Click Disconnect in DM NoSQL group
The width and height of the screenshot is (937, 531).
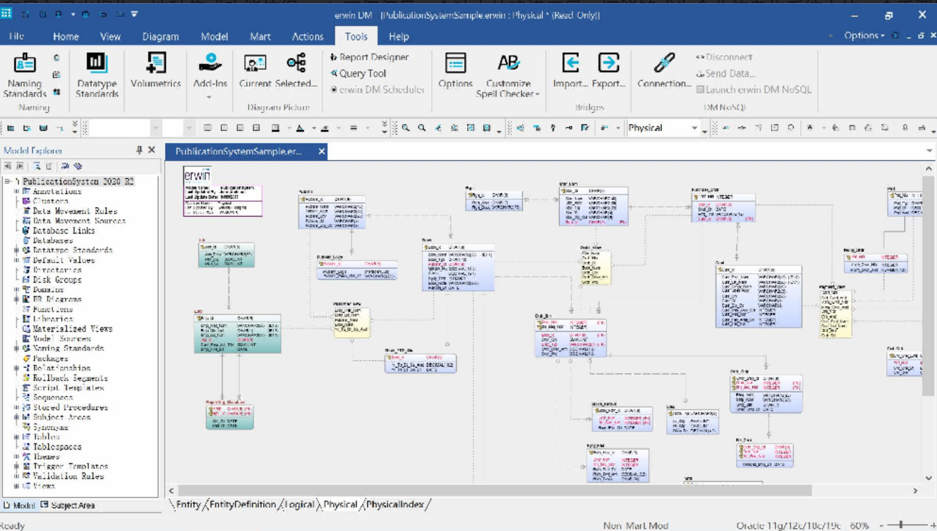(724, 57)
